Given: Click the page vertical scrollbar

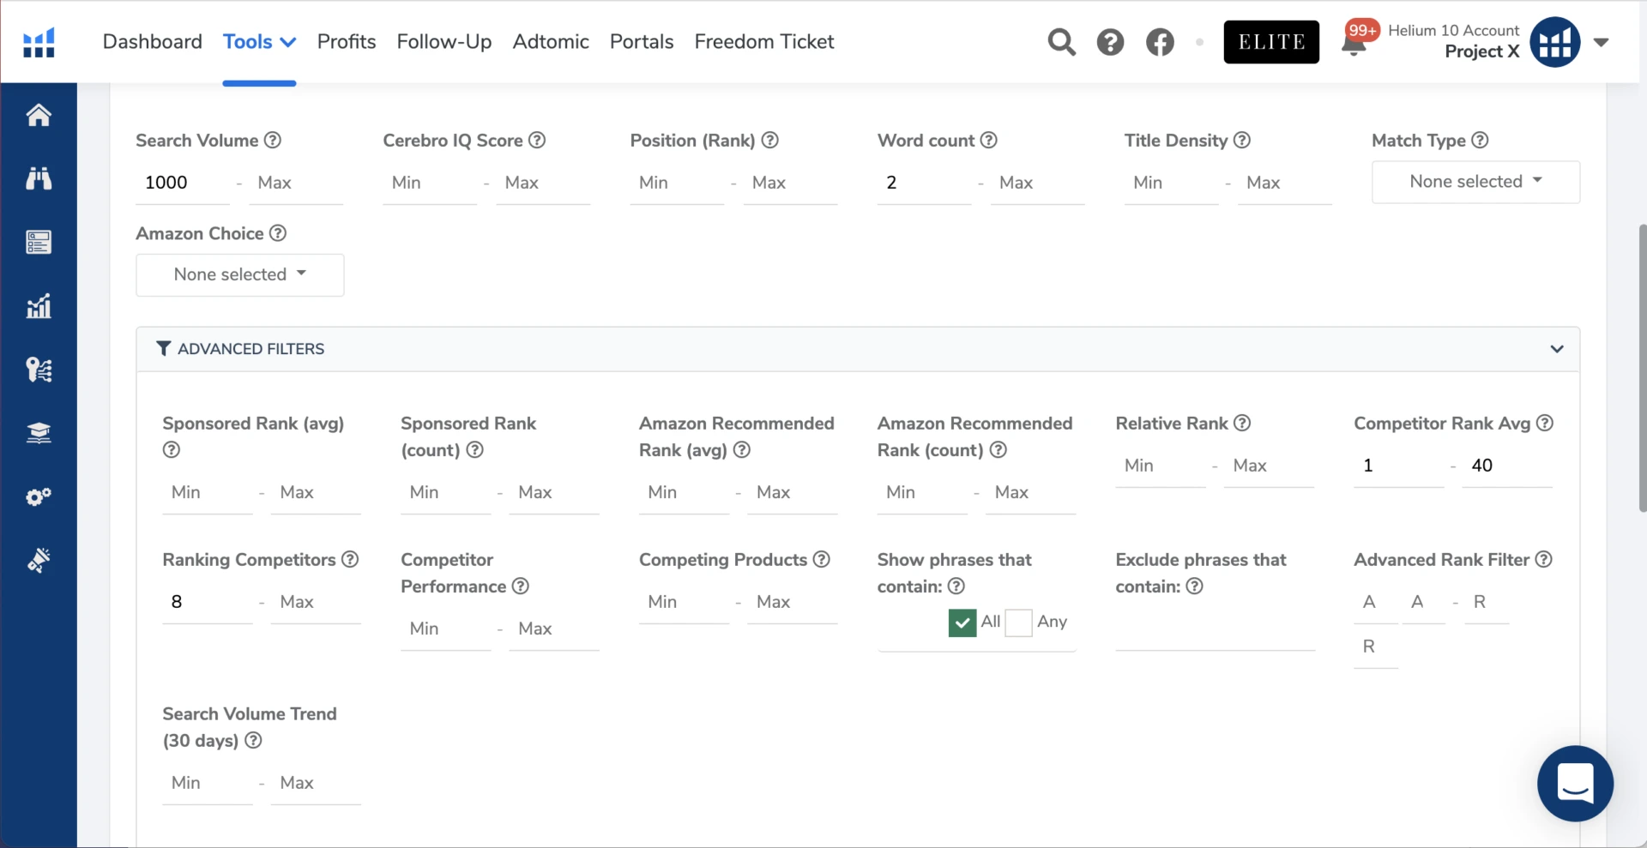Looking at the screenshot, I should (x=1642, y=369).
